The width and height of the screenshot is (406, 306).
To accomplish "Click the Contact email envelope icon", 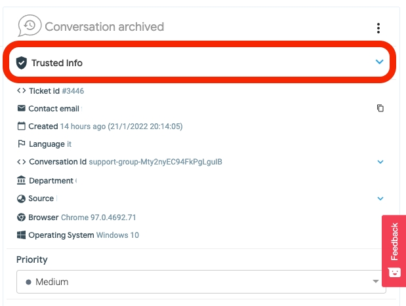I will click(22, 108).
